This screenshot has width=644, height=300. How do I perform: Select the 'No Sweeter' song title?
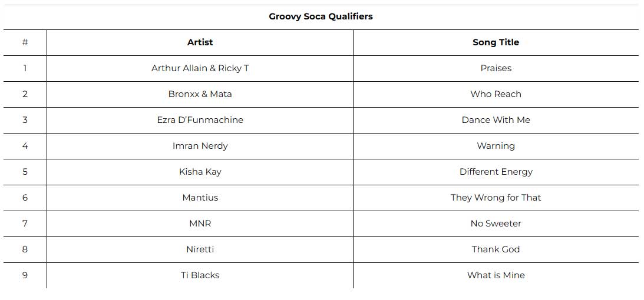(496, 224)
